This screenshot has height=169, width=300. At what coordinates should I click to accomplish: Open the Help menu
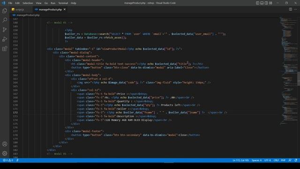click(x=74, y=3)
